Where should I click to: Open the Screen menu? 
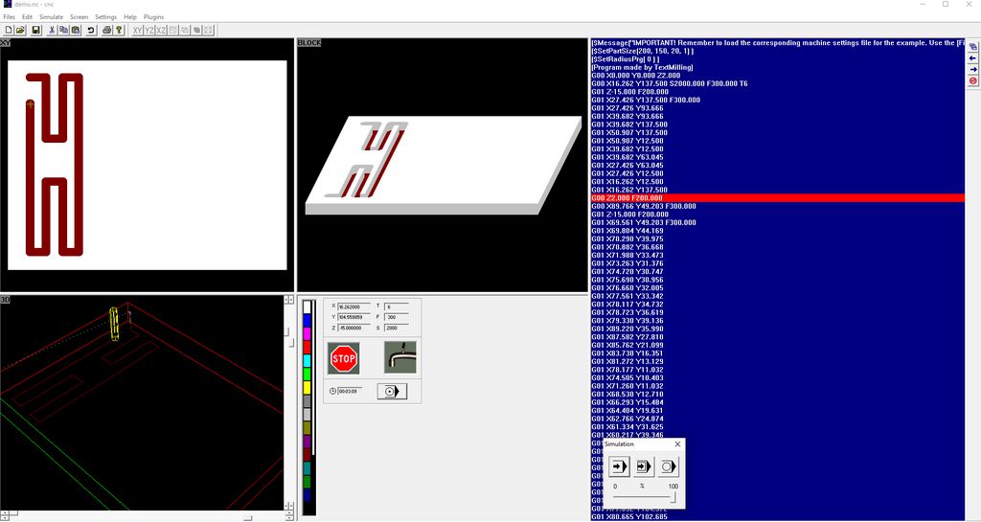click(79, 17)
